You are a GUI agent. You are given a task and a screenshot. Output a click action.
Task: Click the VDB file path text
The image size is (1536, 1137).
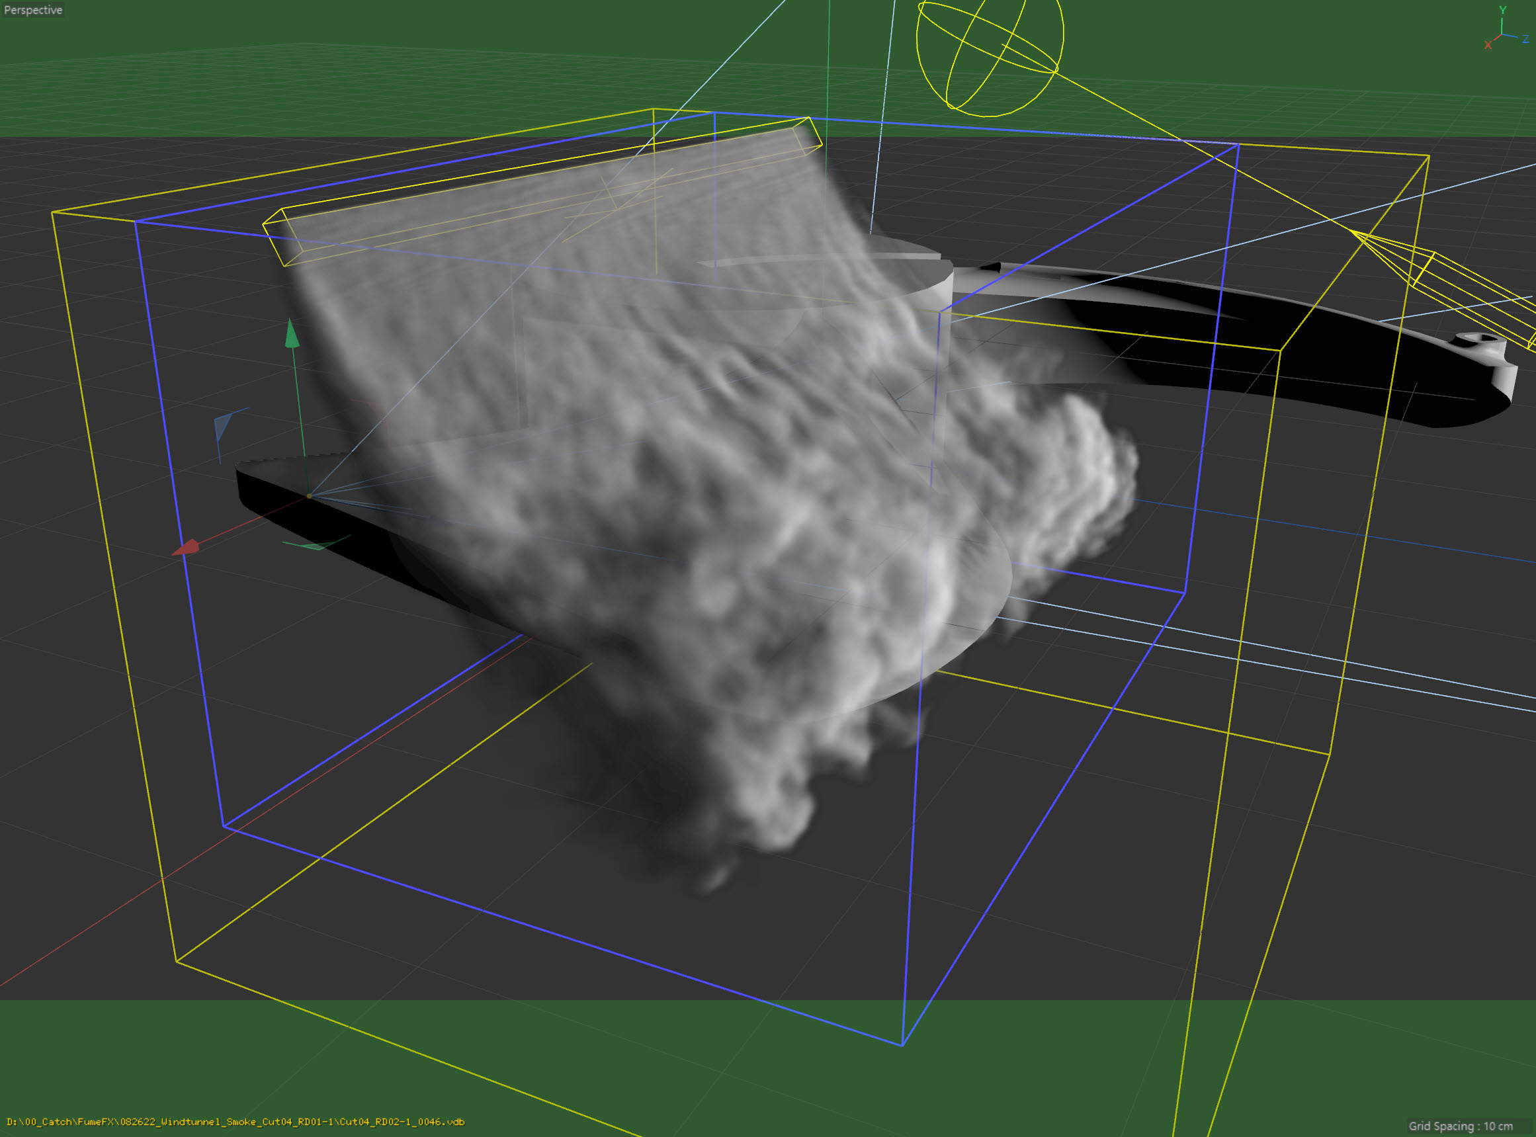coord(235,1122)
